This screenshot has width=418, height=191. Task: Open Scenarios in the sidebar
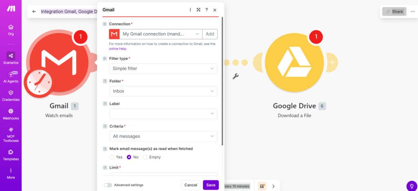coord(11,58)
